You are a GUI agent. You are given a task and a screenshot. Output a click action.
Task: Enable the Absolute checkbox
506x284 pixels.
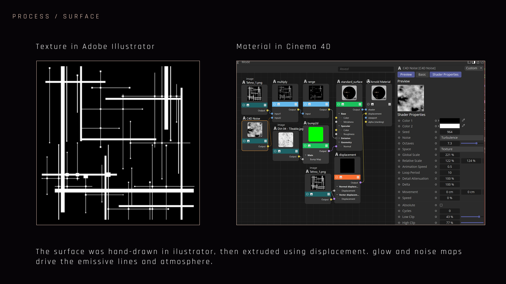(441, 205)
